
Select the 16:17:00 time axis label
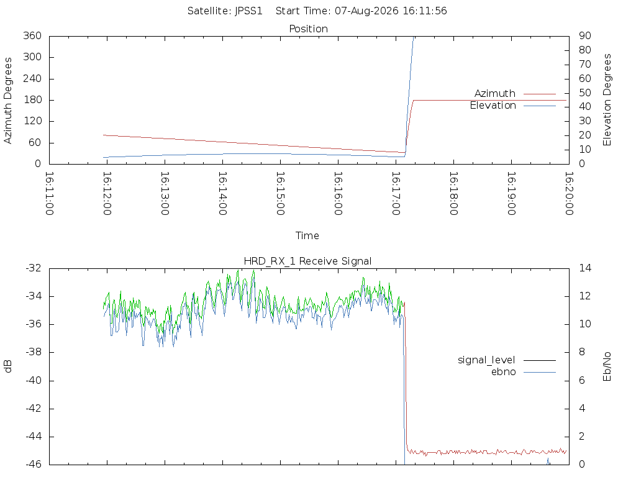(396, 194)
